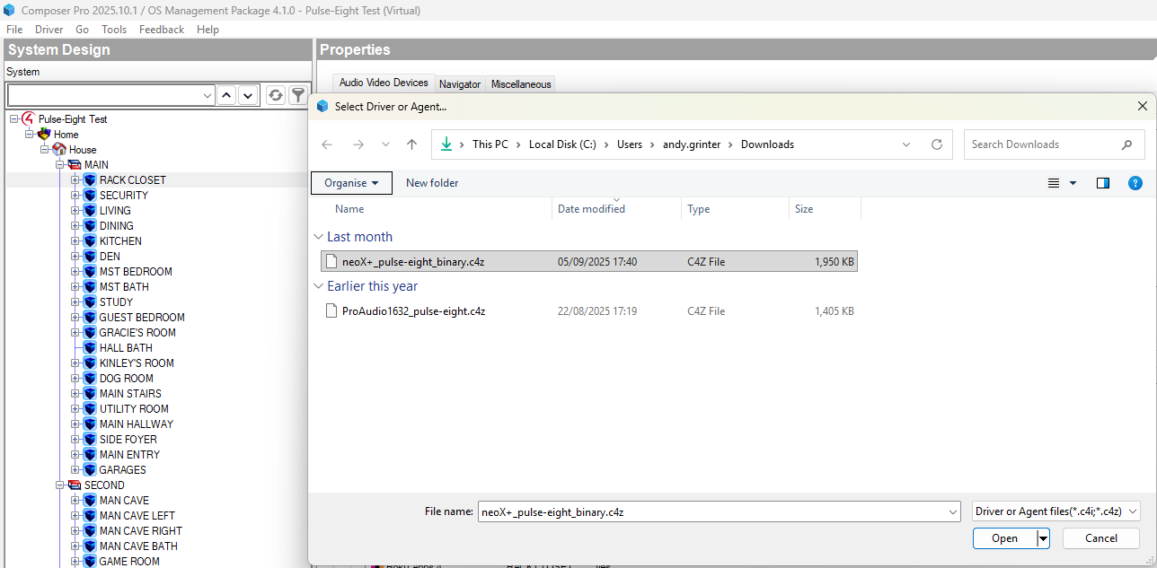This screenshot has width=1157, height=568.
Task: Open the Driver menu
Action: pyautogui.click(x=49, y=30)
